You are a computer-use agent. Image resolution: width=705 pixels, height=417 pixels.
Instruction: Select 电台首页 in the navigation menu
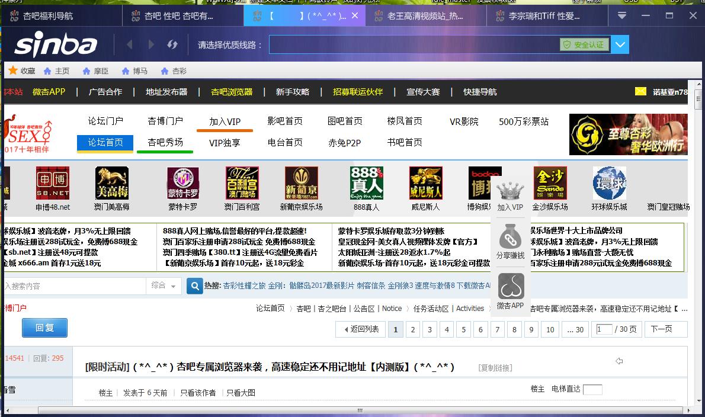click(285, 142)
